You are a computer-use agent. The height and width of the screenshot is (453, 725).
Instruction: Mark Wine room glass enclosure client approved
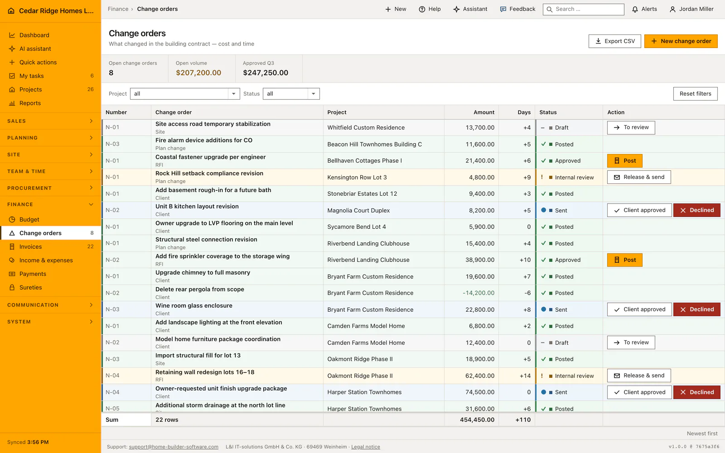point(639,309)
